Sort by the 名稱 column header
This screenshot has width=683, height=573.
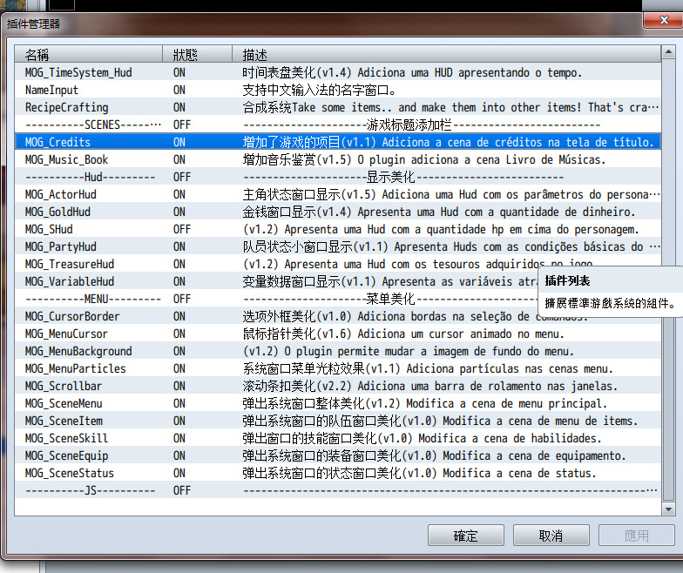(x=89, y=54)
